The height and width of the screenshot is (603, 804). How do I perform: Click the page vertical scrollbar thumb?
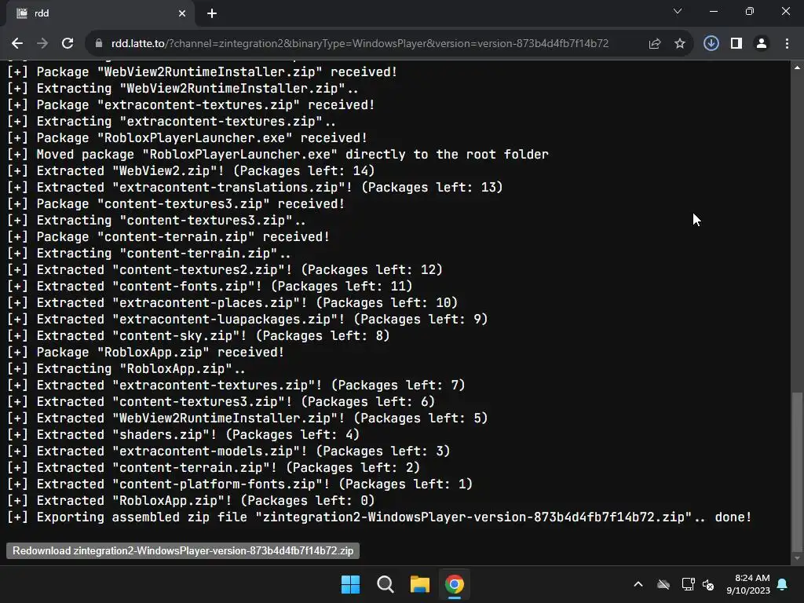coord(797,472)
